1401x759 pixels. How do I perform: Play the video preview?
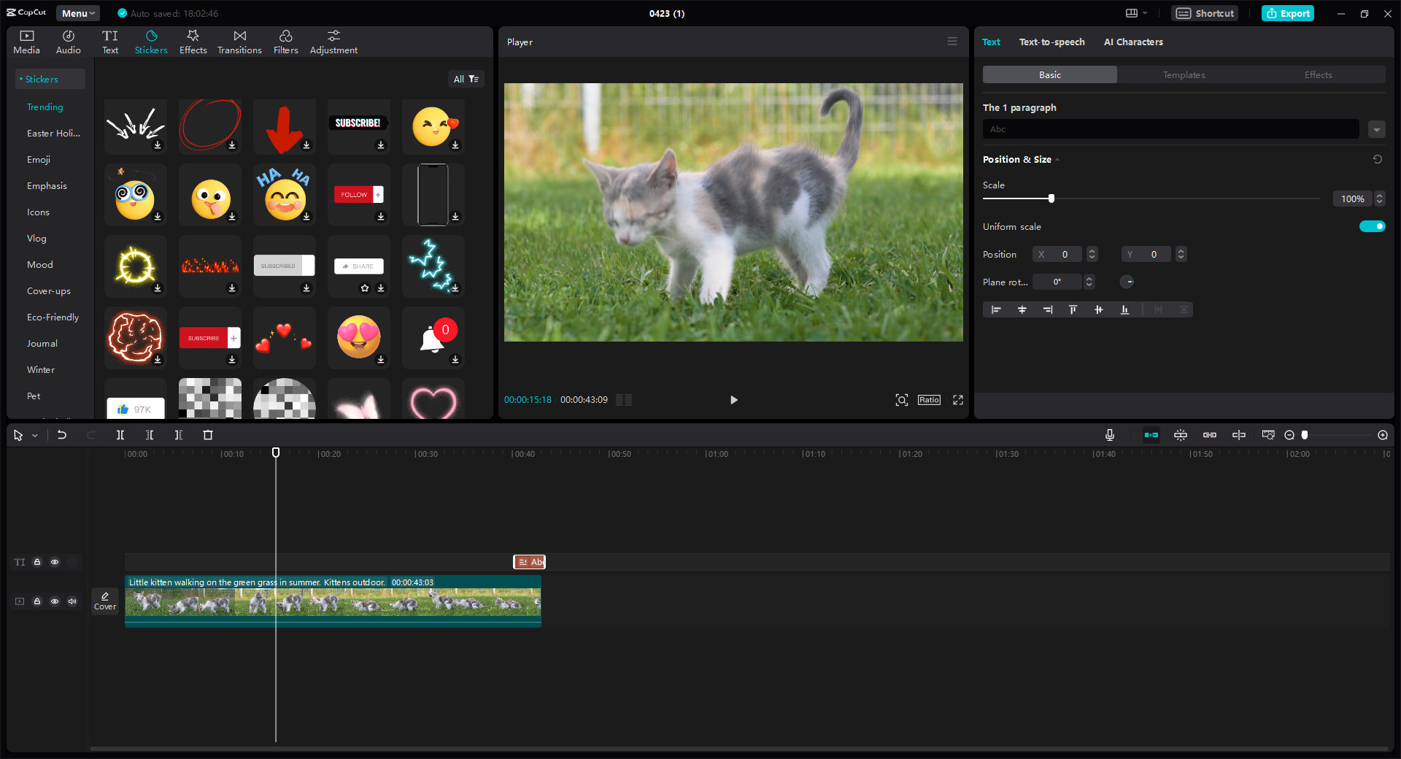pyautogui.click(x=733, y=400)
